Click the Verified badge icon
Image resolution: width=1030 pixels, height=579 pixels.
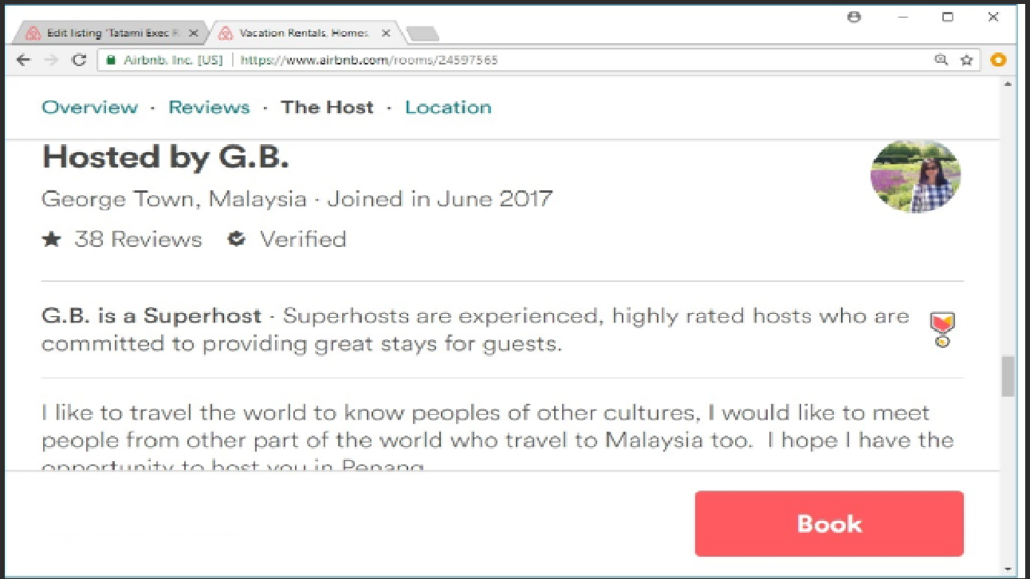[236, 239]
